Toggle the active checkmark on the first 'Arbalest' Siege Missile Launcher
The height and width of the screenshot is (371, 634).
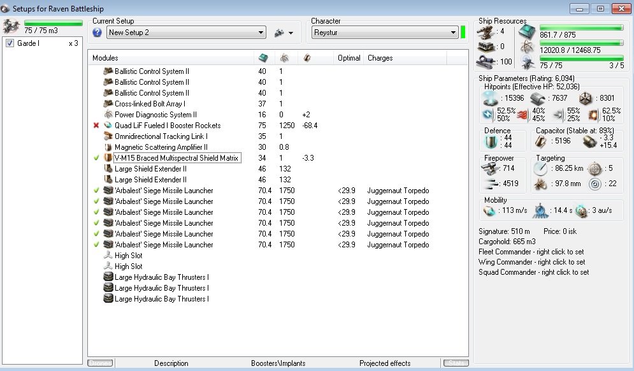coord(96,190)
